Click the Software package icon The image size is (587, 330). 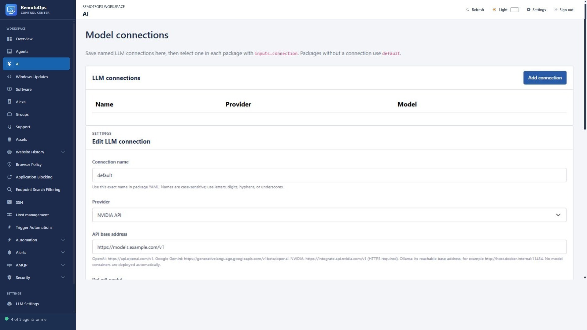[9, 89]
